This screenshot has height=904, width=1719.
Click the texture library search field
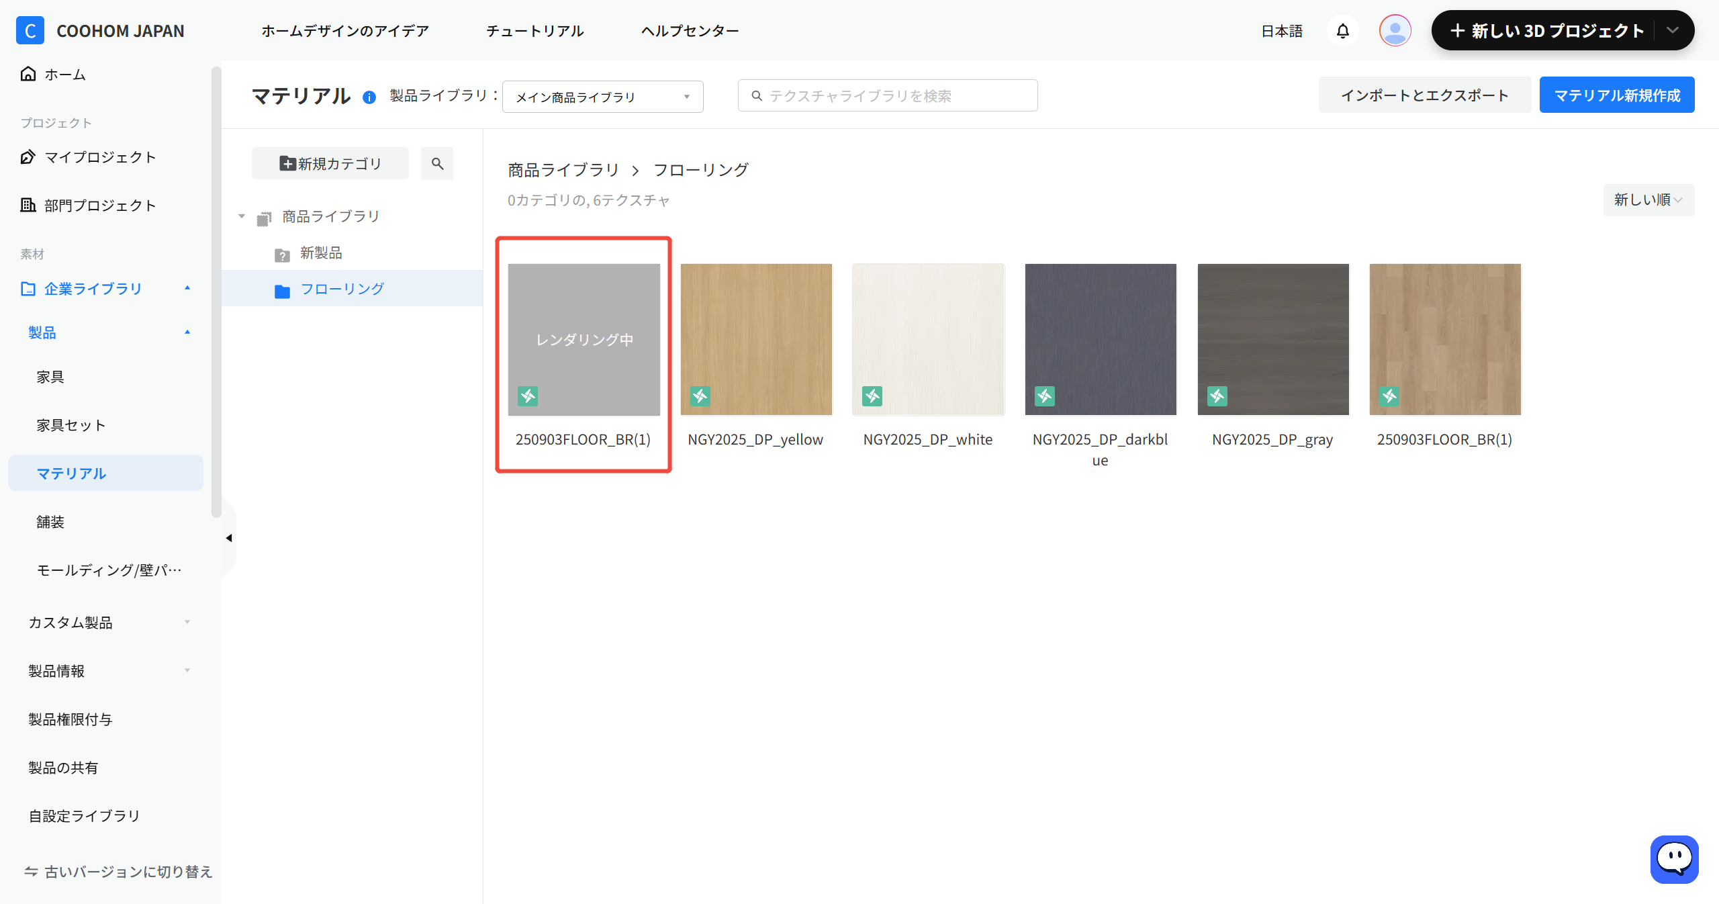[888, 95]
